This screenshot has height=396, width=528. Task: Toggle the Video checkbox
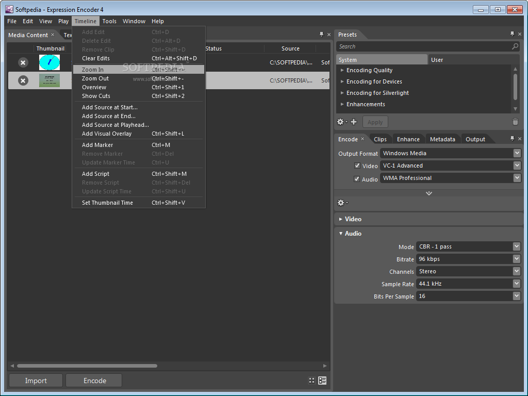tap(357, 166)
